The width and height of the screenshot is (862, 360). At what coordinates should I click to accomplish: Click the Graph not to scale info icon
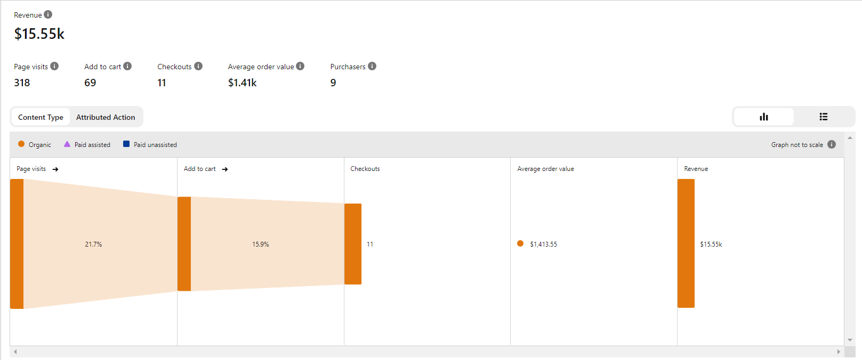click(x=832, y=144)
